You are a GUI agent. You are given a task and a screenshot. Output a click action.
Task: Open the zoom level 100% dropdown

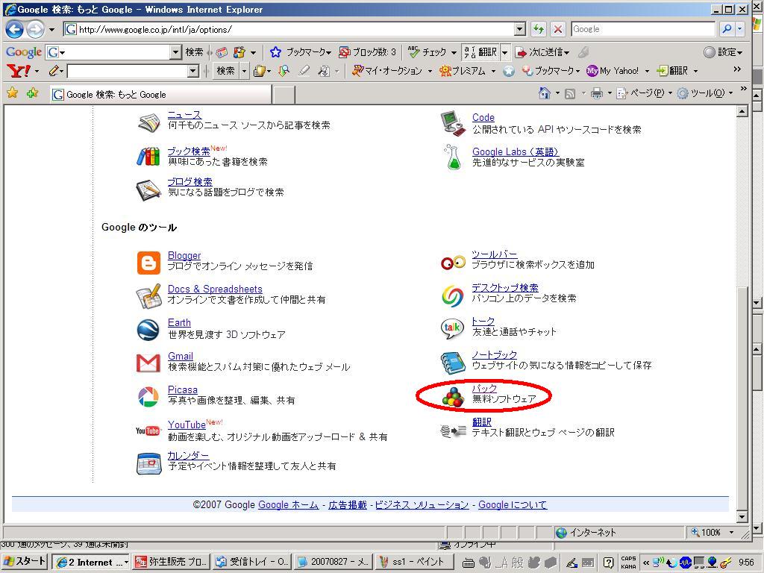731,532
